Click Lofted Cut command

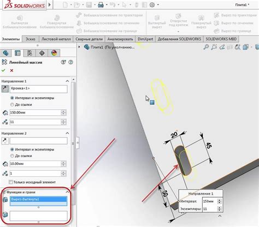233,23
